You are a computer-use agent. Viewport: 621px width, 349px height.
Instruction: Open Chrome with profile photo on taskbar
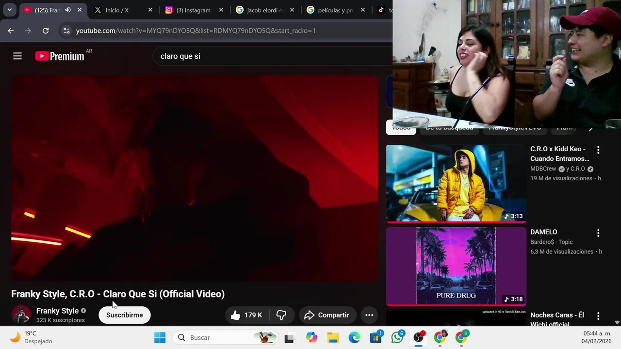click(440, 337)
